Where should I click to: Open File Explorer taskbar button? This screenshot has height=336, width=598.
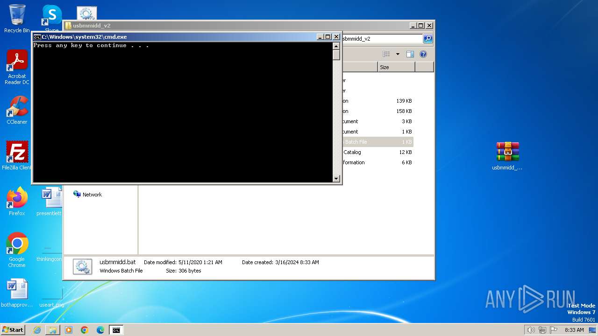(53, 330)
